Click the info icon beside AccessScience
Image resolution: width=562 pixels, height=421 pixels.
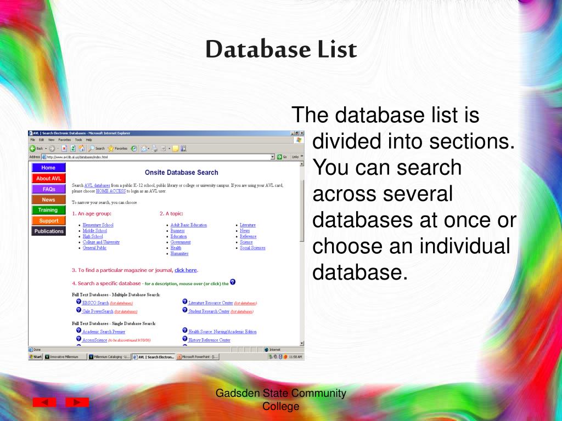[x=78, y=339]
